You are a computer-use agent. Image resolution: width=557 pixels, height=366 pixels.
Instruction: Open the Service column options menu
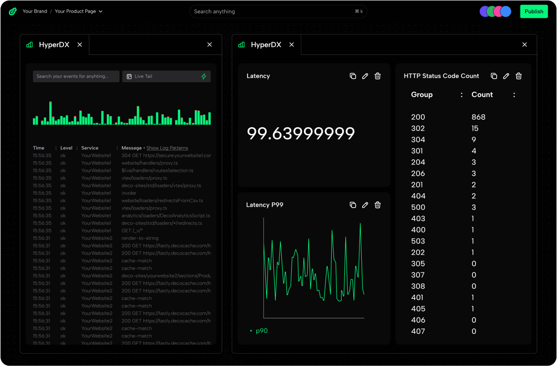coord(117,148)
